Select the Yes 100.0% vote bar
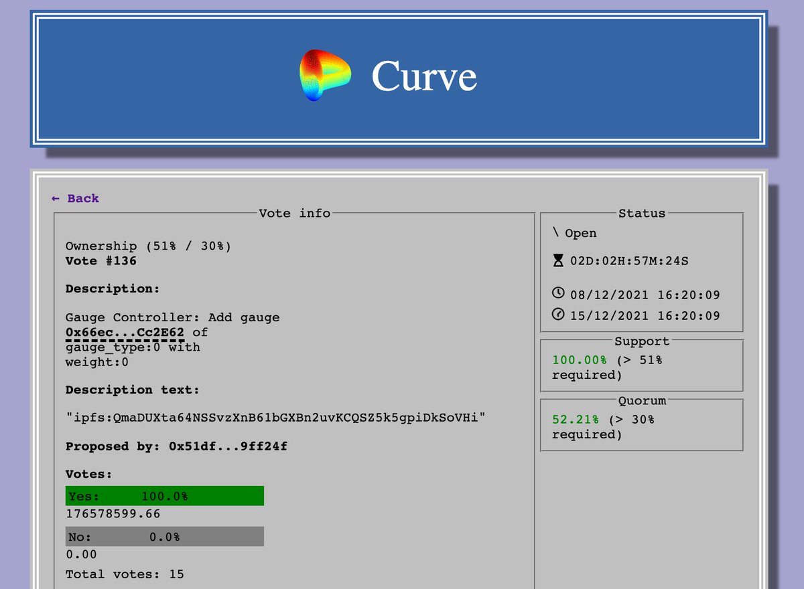 tap(165, 496)
